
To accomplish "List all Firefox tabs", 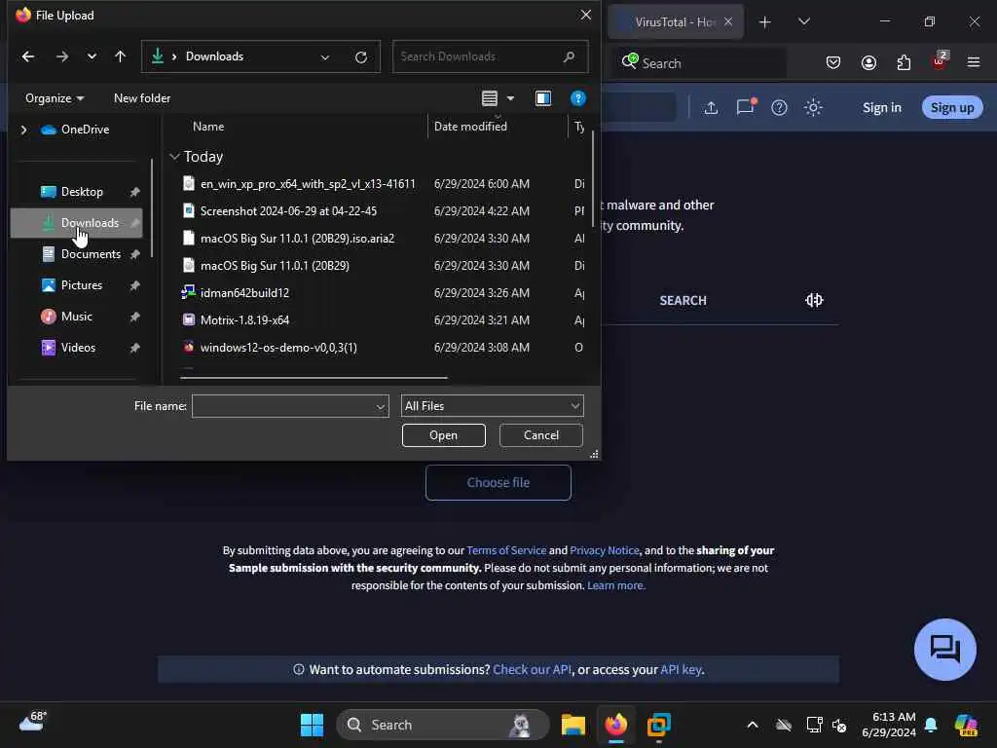I will [803, 22].
